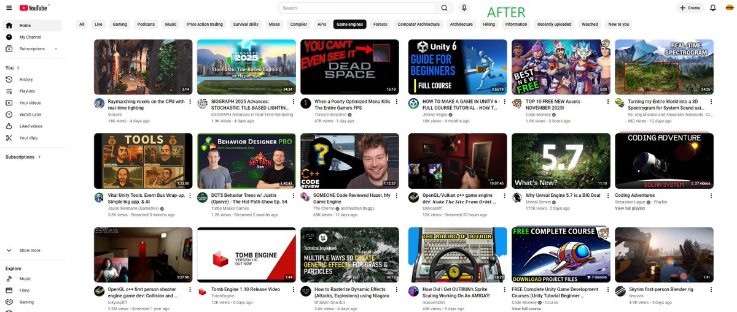Start voice search with microphone
This screenshot has height=312, width=737.
pos(464,8)
